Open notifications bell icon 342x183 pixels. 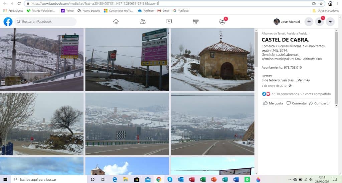pyautogui.click(x=320, y=22)
